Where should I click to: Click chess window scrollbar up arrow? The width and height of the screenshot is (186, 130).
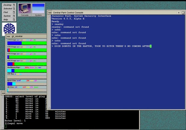3,97
